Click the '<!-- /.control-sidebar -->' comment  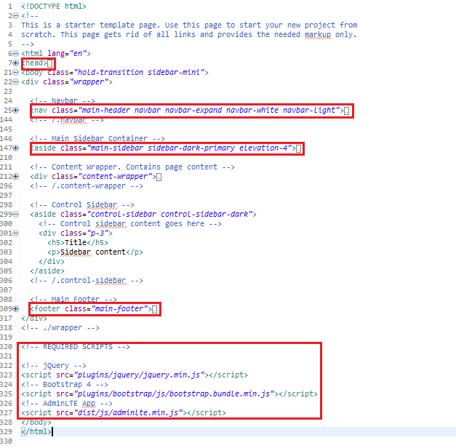pos(87,281)
